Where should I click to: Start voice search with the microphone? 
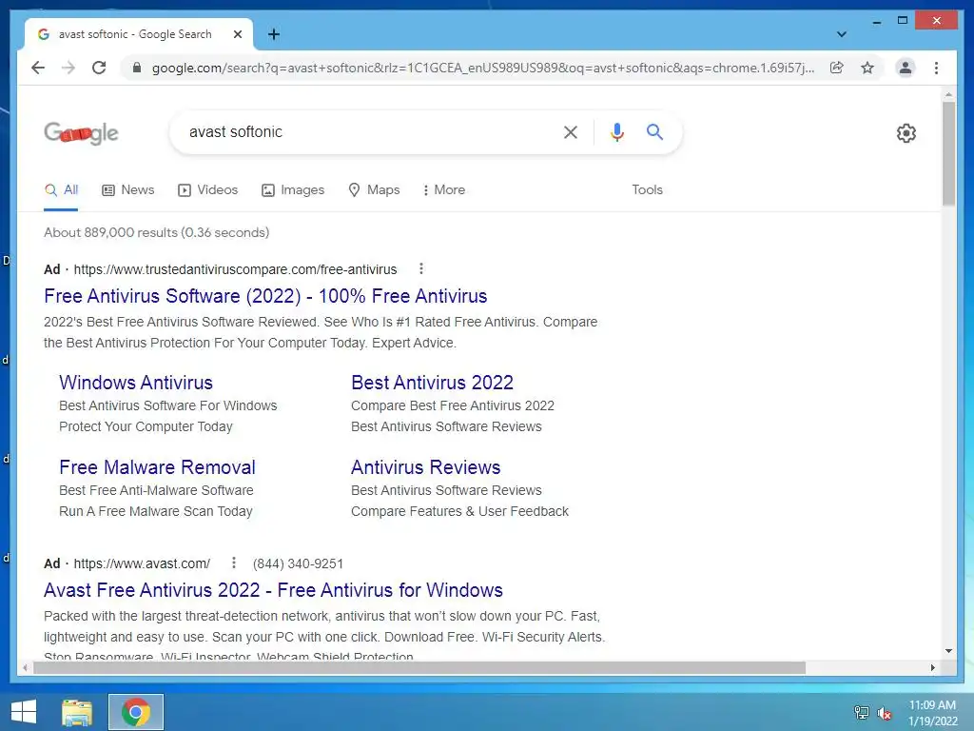point(616,131)
